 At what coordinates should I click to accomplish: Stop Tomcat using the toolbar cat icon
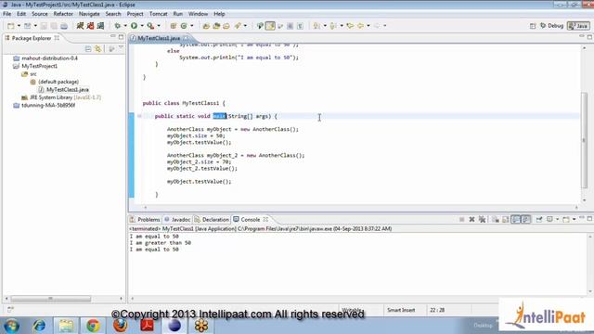(91, 26)
